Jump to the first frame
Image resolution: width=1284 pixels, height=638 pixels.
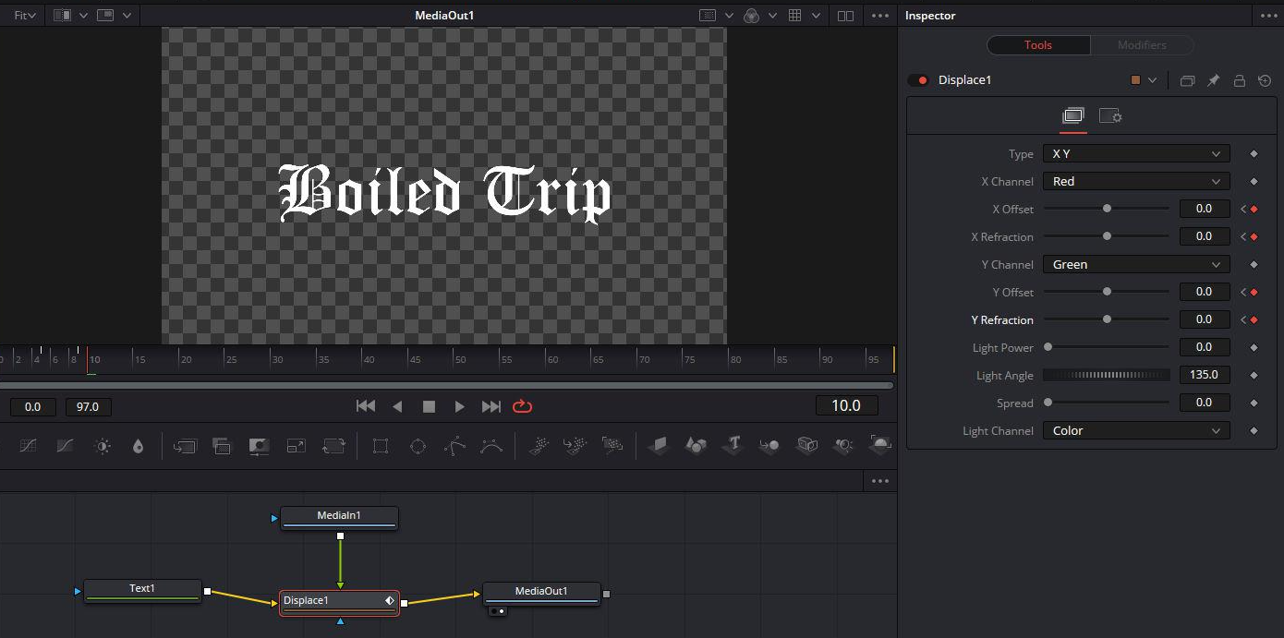pos(366,406)
